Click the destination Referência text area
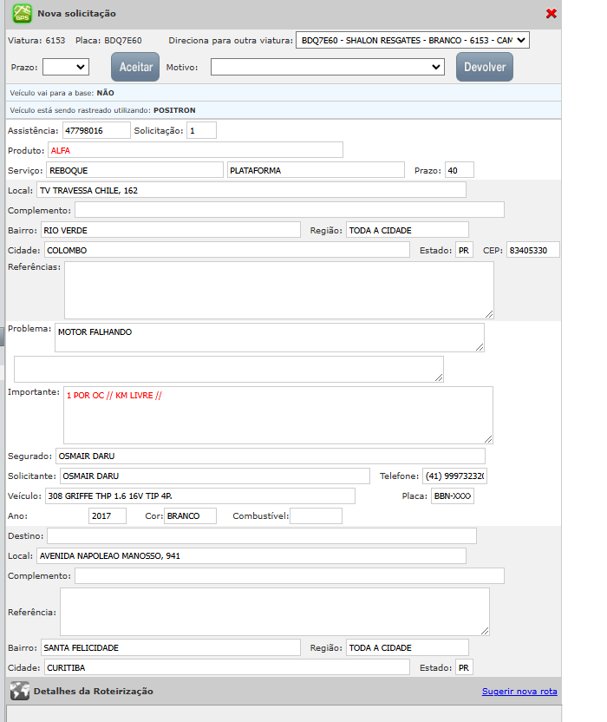 (x=275, y=612)
